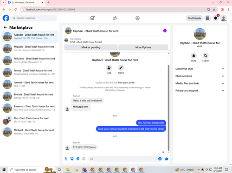The height and width of the screenshot is (173, 232).
Task: Open the Windows Start menu
Action: pyautogui.click(x=4, y=170)
